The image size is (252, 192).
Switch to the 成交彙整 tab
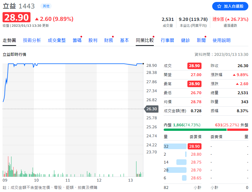click(57, 40)
